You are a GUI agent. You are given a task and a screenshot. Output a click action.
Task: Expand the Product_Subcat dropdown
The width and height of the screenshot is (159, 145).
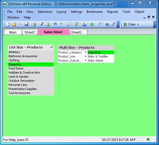click(x=86, y=61)
